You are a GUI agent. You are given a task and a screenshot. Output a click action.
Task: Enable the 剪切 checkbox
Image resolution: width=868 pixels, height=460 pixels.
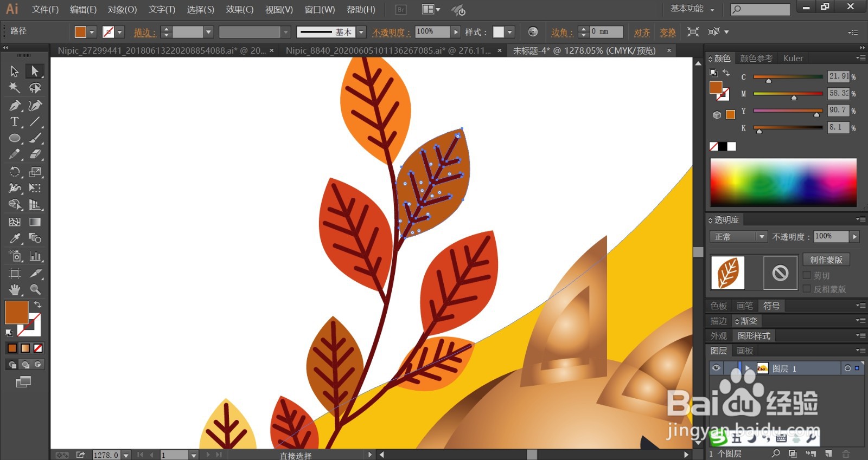[807, 275]
